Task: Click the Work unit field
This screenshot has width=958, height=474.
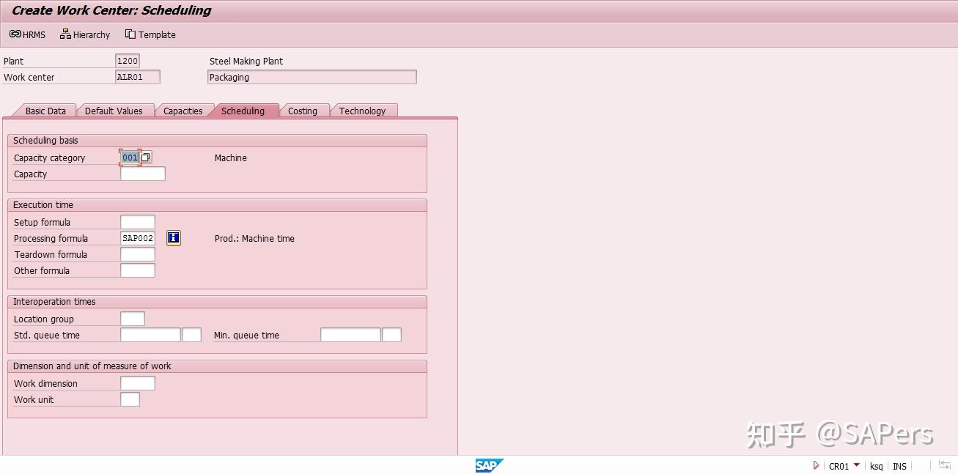Action: pos(130,399)
